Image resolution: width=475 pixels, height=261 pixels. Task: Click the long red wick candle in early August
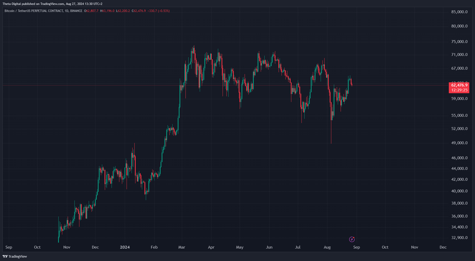[331, 123]
